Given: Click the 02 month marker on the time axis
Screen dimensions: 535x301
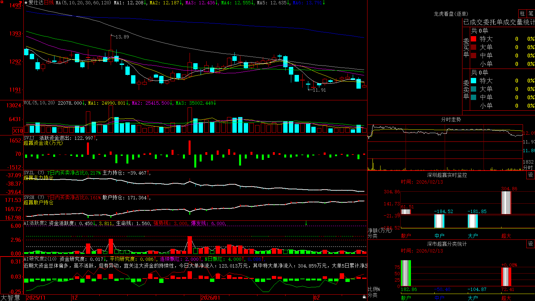Looking at the screenshot, I should [x=317, y=298].
